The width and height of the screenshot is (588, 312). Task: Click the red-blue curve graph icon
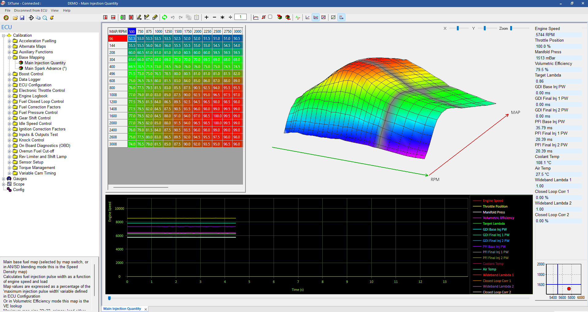point(256,17)
